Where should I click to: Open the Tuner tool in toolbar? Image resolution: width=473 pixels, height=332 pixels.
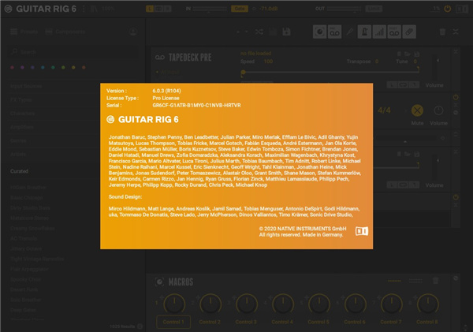[349, 32]
